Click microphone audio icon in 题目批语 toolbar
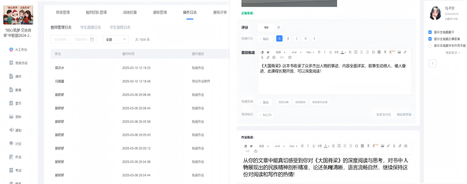The width and height of the screenshot is (467, 184). [x=262, y=57]
